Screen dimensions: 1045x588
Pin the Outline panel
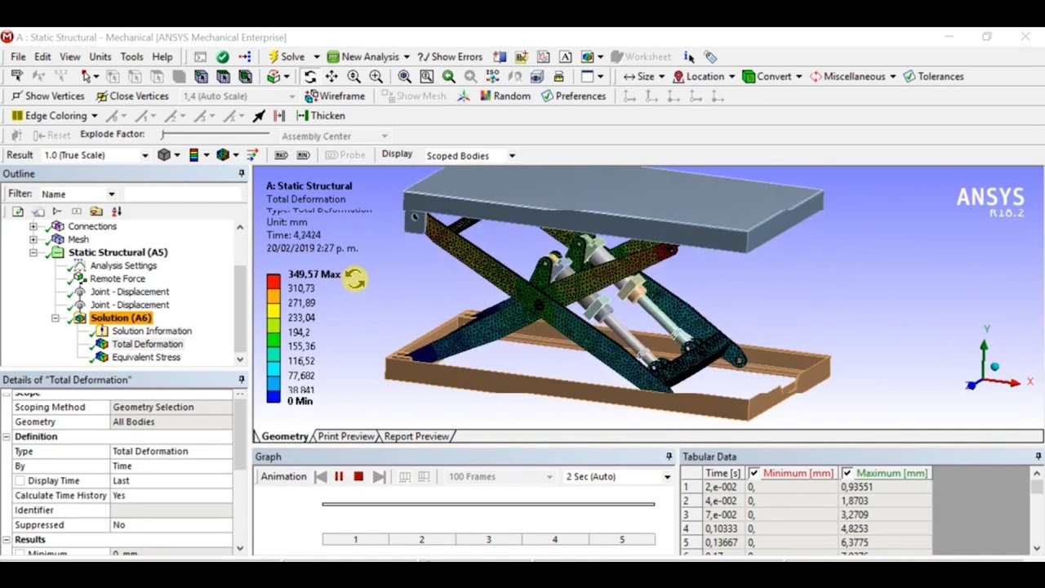[x=242, y=173]
